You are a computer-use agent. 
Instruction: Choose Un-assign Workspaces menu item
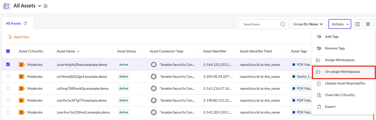point(343,72)
